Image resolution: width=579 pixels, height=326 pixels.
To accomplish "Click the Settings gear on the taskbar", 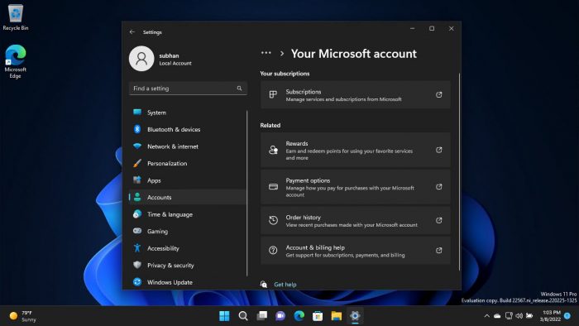I will click(x=355, y=316).
